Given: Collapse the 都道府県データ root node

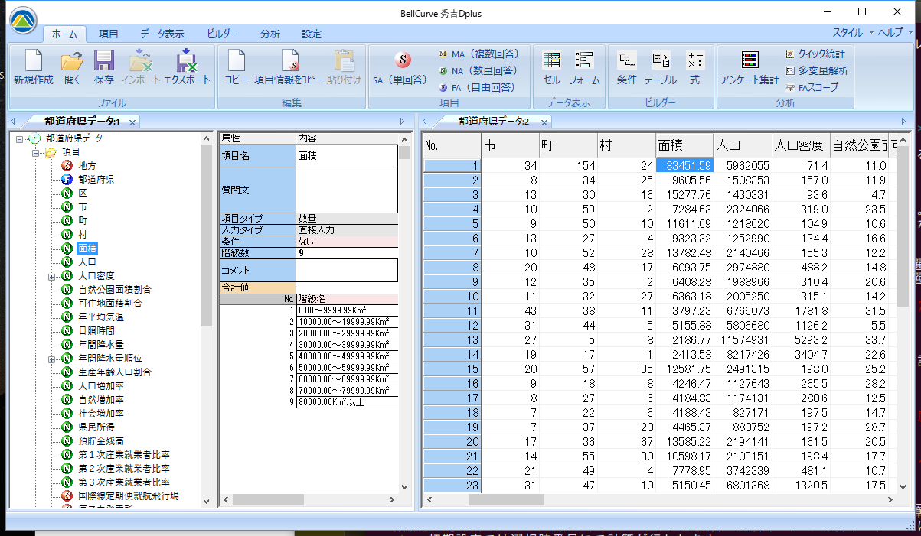Looking at the screenshot, I should tap(21, 138).
